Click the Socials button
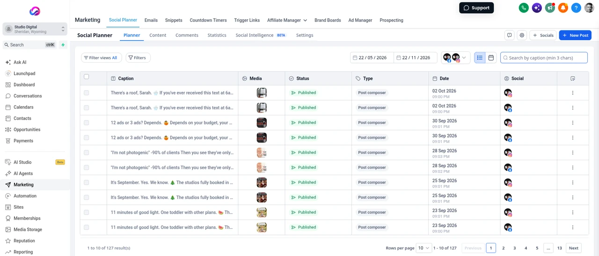This screenshot has height=256, width=599. pos(543,35)
